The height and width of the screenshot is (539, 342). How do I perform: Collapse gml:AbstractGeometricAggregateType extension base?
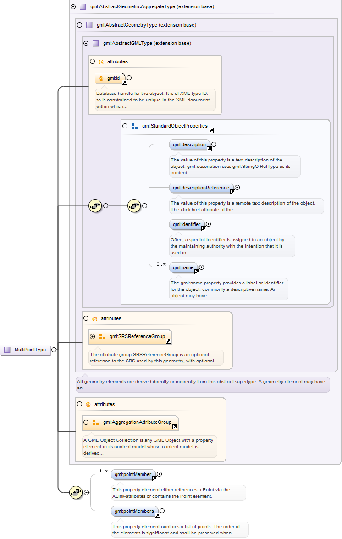73,7
